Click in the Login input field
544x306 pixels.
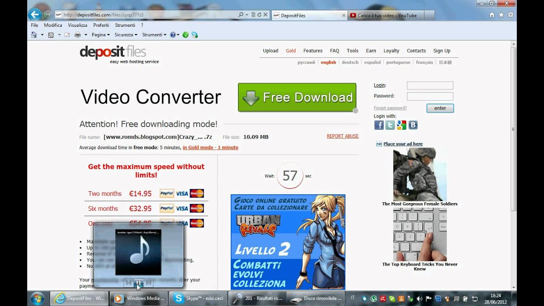[x=430, y=85]
